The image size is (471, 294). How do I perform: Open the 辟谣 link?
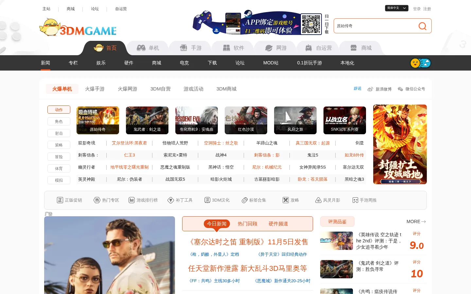[x=358, y=89]
